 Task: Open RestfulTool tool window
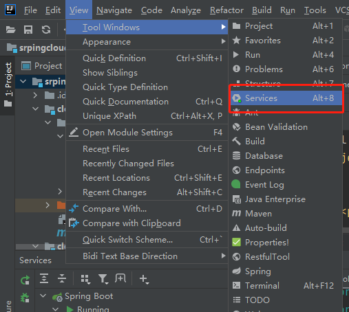click(x=286, y=257)
